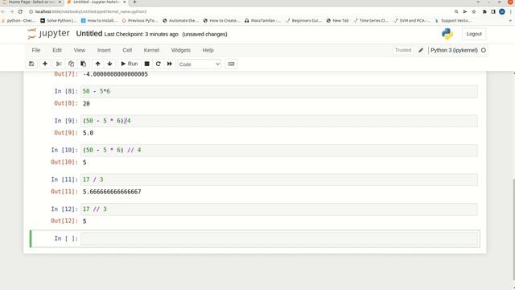Click the Out[8] result 20
The image size is (515, 290).
tap(86, 104)
